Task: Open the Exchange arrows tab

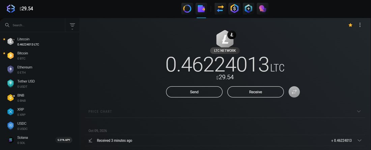Action: point(220,9)
